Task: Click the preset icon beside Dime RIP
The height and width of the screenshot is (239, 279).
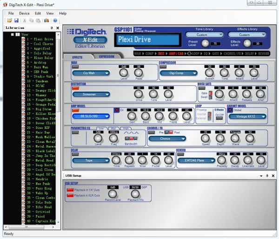Action: [x=23, y=127]
